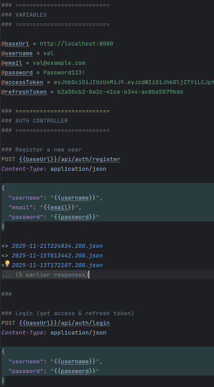Click the accessToken JWT value

tap(134, 82)
